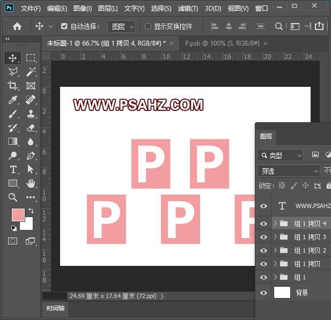This screenshot has width=331, height=320.
Task: Hide the 组 1 拷贝 3 group
Action: 263,237
